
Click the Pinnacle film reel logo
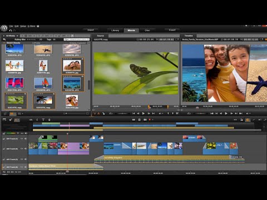coord(4,28)
